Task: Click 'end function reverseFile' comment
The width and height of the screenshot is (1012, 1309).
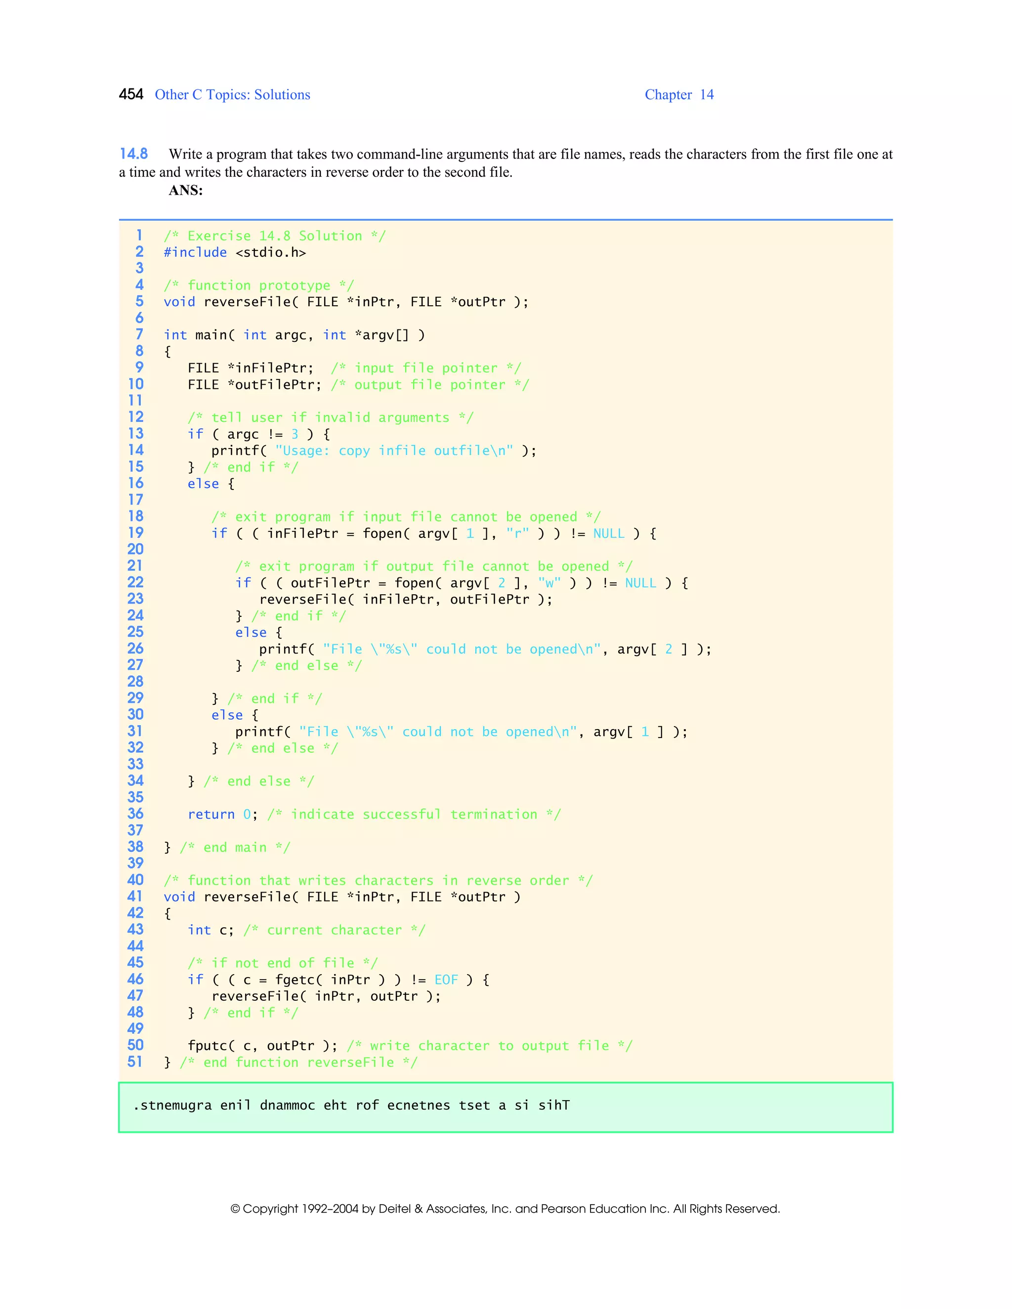Action: coord(298,1063)
